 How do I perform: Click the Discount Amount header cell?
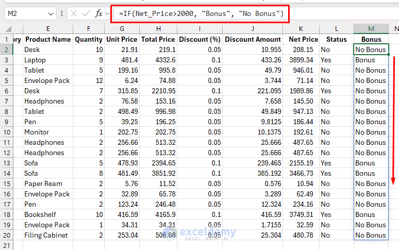coord(253,39)
